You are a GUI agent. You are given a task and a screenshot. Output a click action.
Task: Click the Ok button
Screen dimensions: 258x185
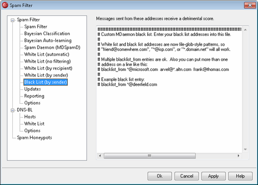tap(160, 176)
